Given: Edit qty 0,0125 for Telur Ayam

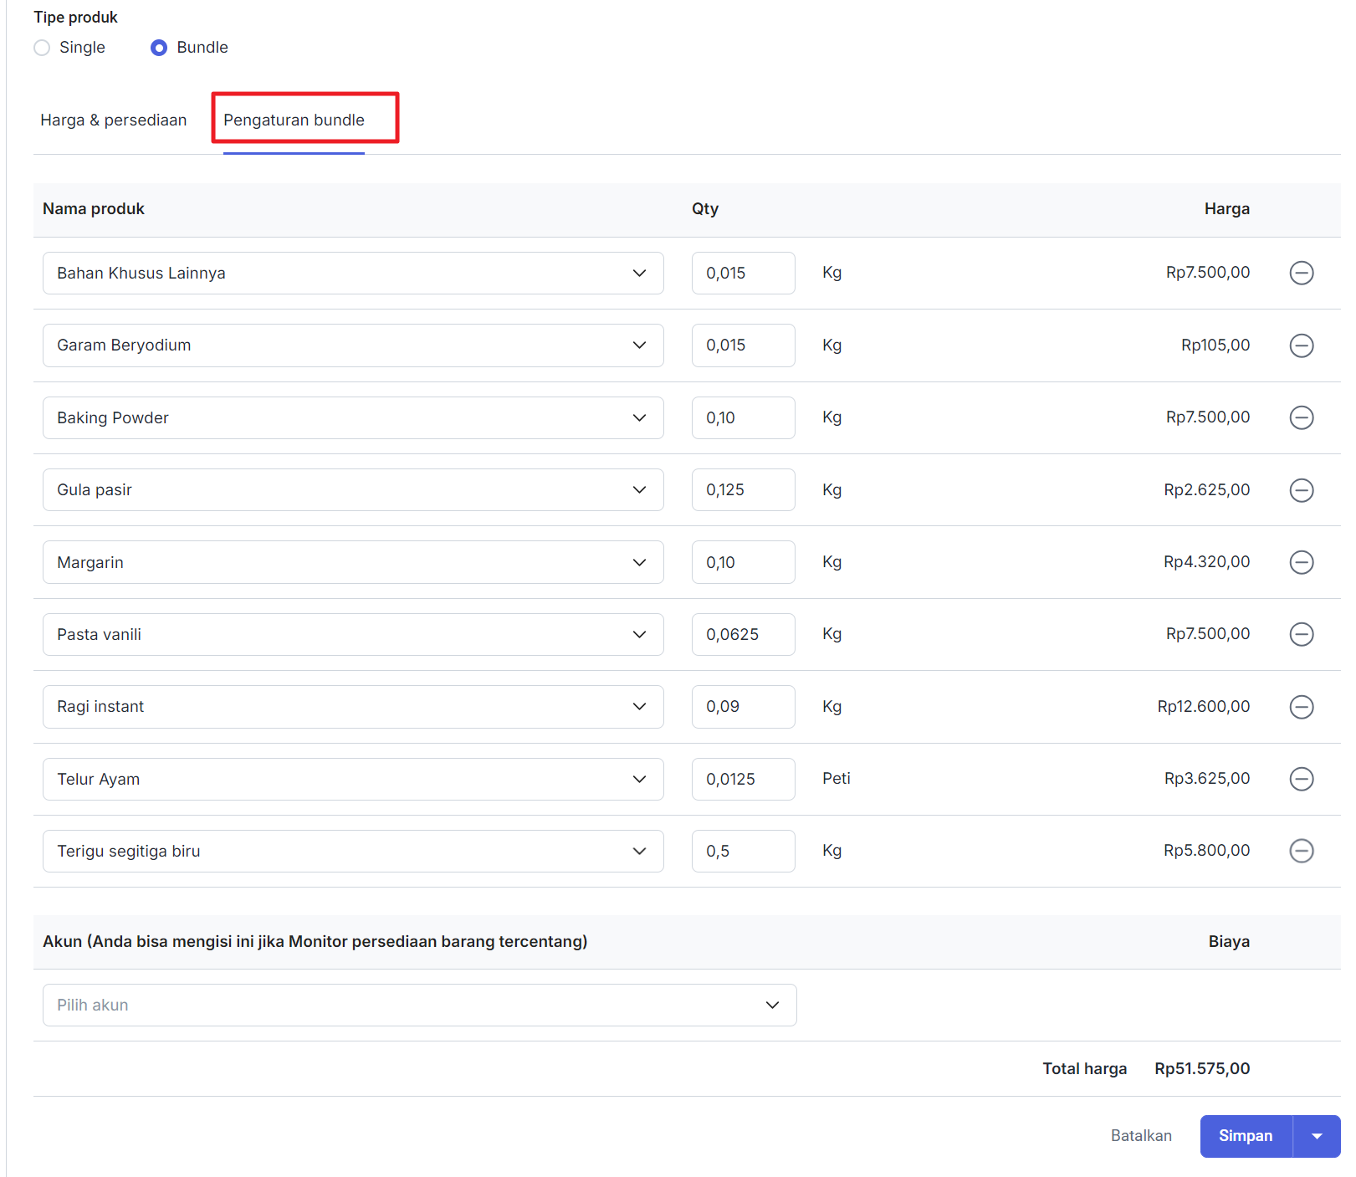Looking at the screenshot, I should click(743, 779).
